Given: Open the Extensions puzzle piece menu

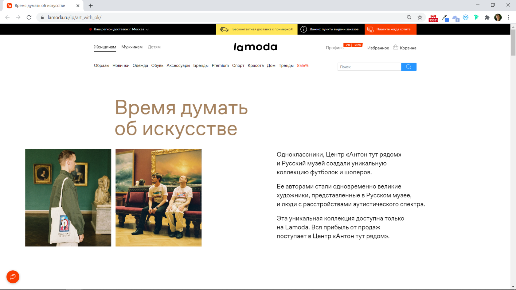Looking at the screenshot, I should click(487, 17).
